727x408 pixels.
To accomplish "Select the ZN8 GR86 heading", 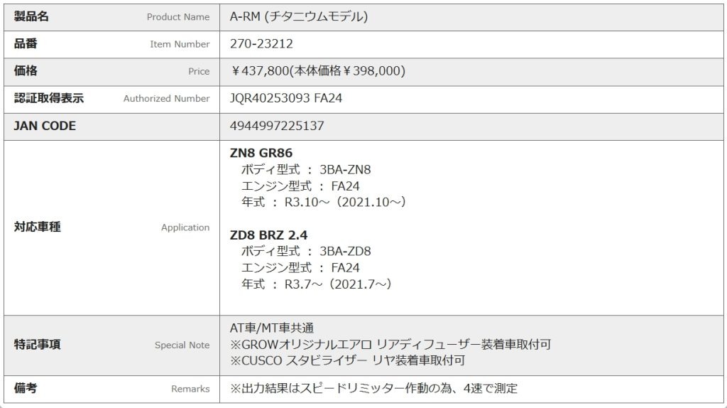I will pos(261,153).
